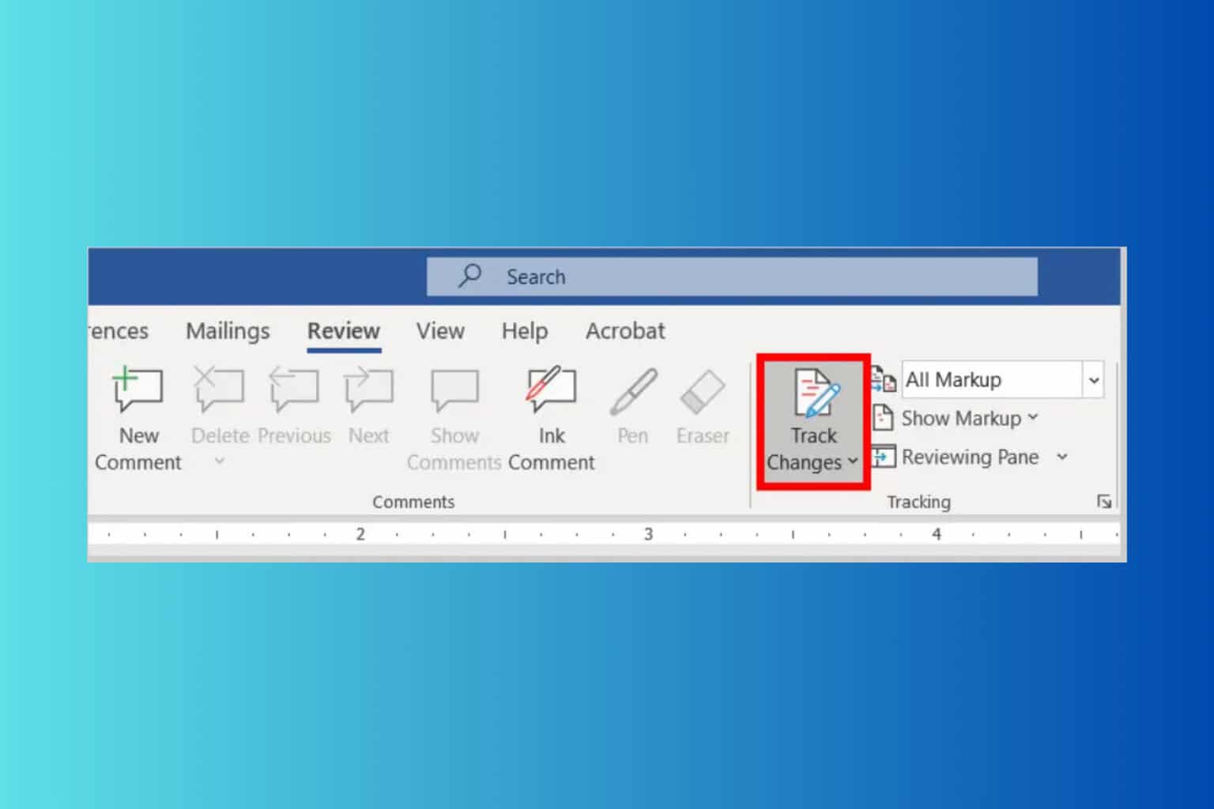Select the Acrobat tab

(625, 331)
